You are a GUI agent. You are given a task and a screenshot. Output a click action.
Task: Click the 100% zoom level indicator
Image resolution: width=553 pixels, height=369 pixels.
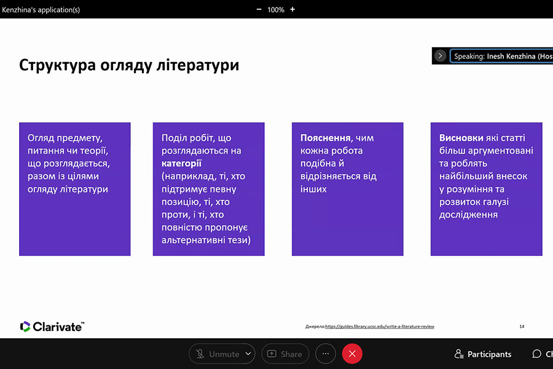coord(276,9)
